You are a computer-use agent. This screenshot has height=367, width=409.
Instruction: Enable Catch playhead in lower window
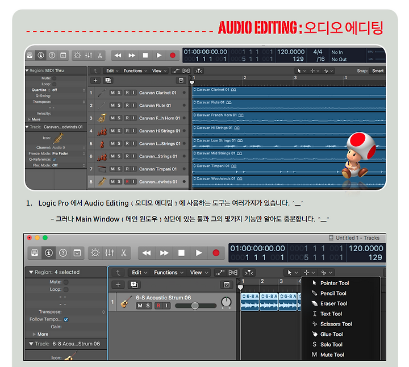[x=249, y=273]
